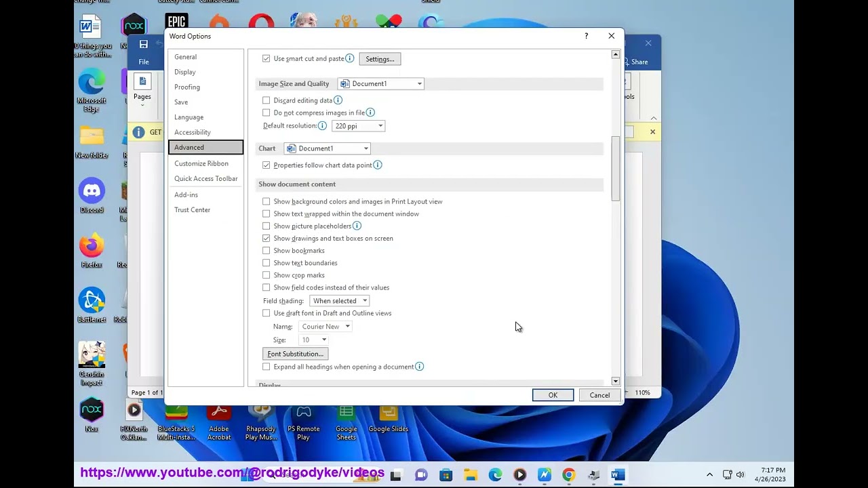Enable Expand all headings when opening document
The width and height of the screenshot is (868, 488).
(266, 367)
